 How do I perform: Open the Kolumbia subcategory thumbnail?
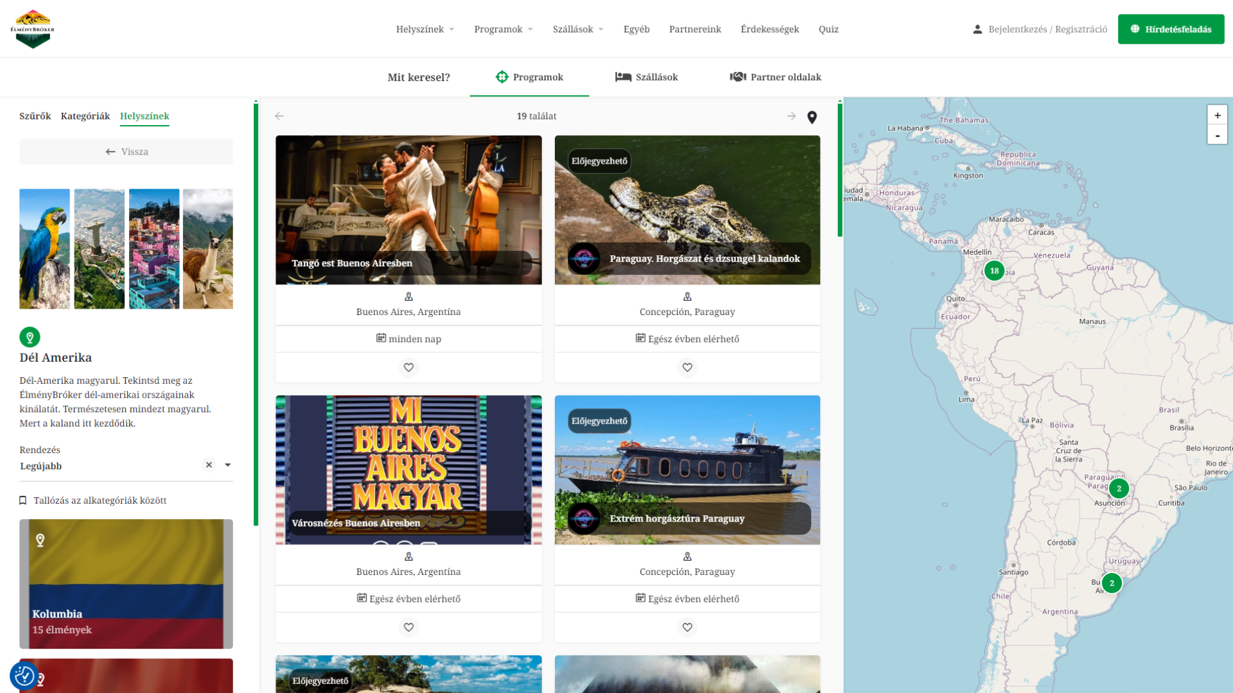coord(126,584)
